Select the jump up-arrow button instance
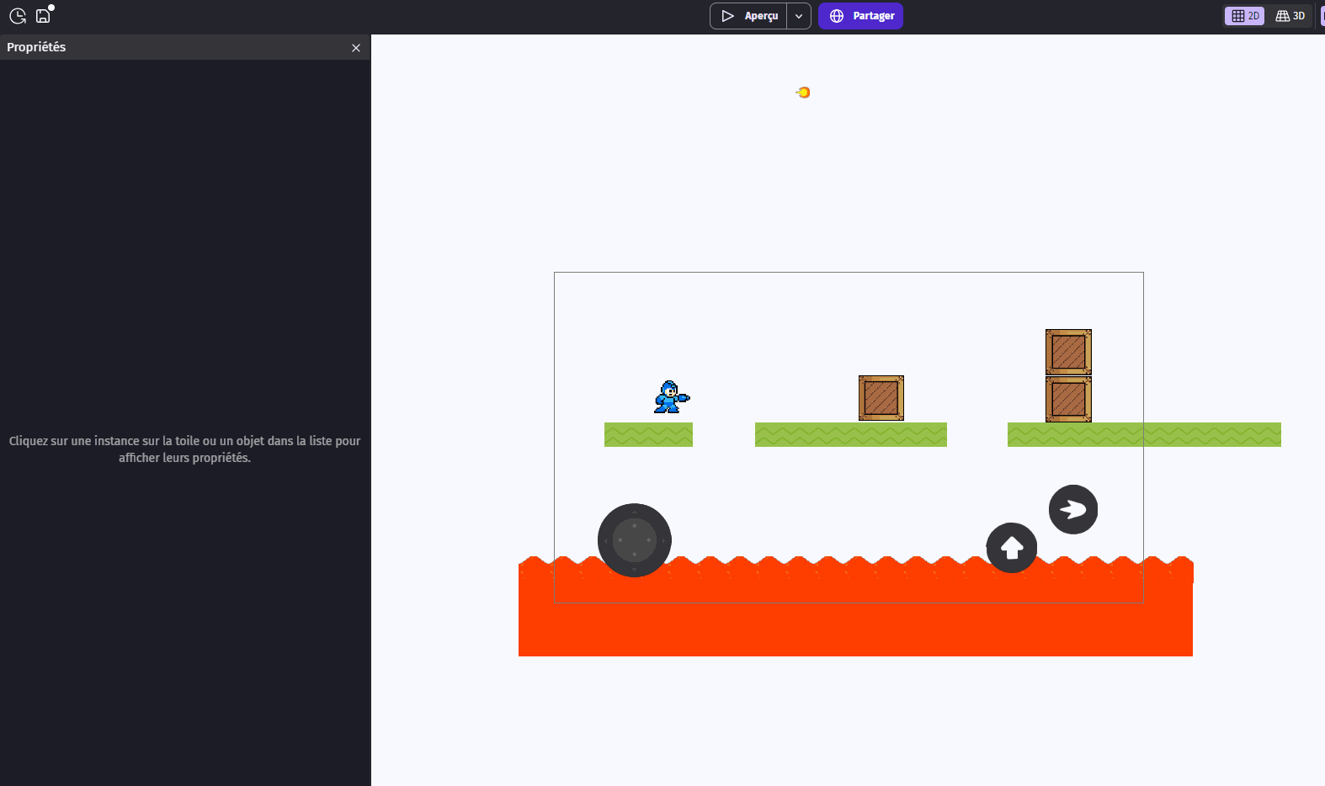This screenshot has width=1325, height=786. (x=1012, y=548)
